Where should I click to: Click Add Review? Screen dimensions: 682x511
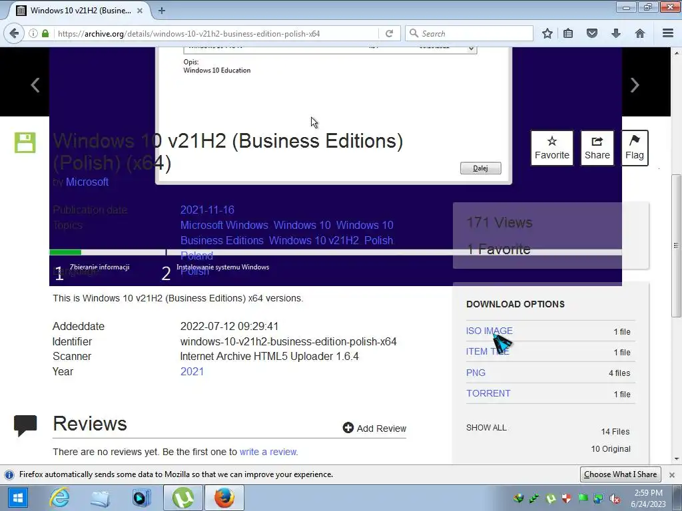coord(374,428)
